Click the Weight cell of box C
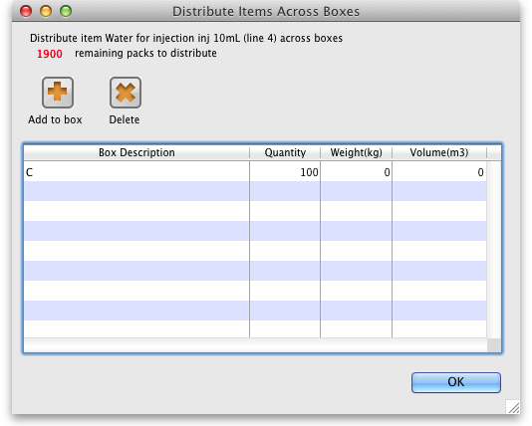Screen dimensions: 532x426 click(x=357, y=172)
